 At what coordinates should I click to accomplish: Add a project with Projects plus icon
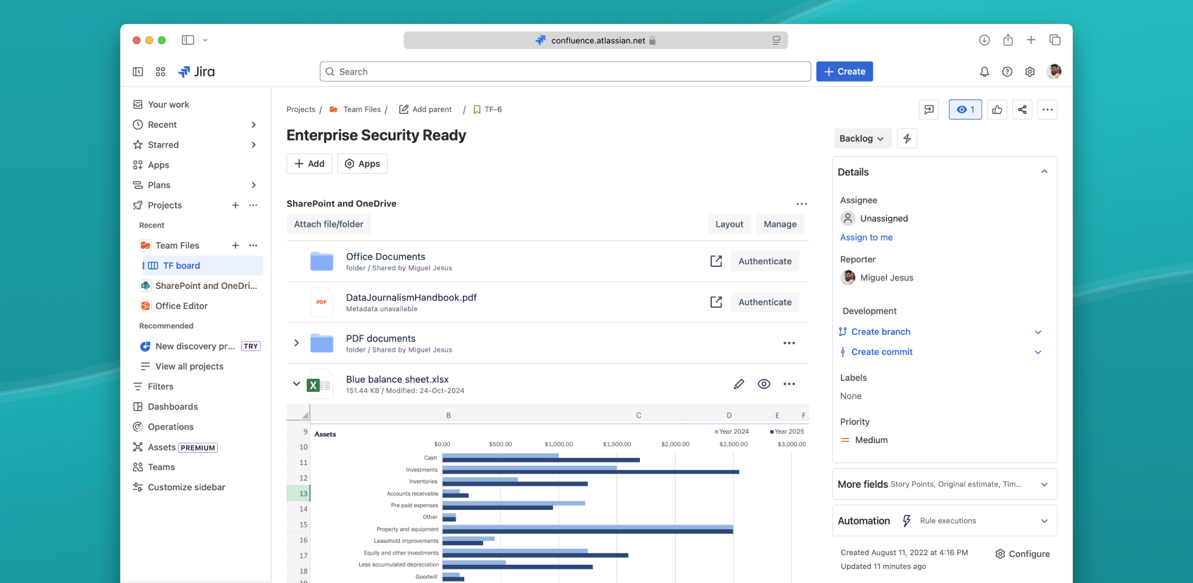235,205
